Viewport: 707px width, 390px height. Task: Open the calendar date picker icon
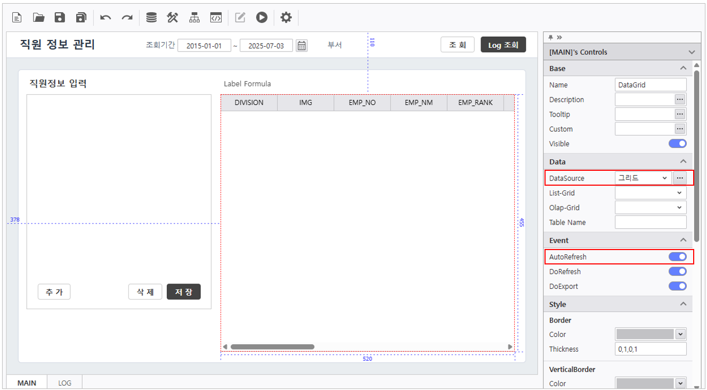coord(302,45)
